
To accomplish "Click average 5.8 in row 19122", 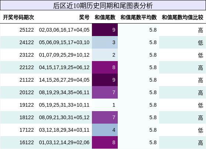I will point(153,105).
